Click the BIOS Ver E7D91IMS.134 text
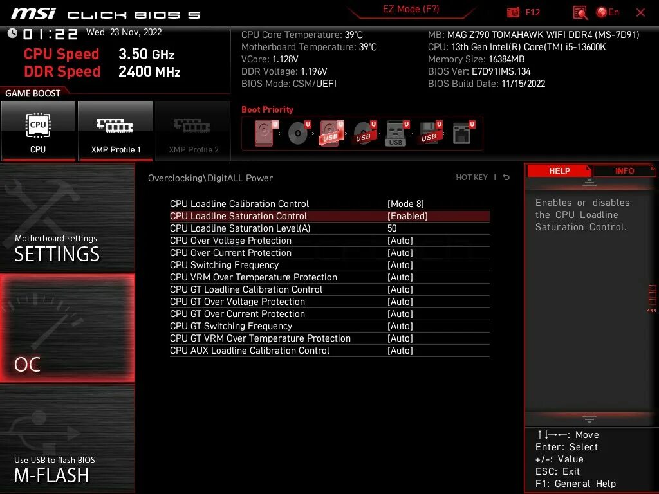The height and width of the screenshot is (494, 659). click(479, 71)
